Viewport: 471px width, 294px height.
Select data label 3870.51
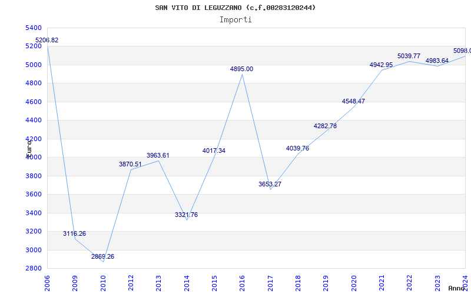pos(130,164)
